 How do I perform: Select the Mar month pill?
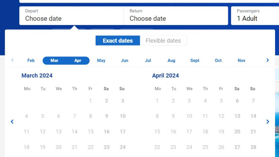point(55,60)
